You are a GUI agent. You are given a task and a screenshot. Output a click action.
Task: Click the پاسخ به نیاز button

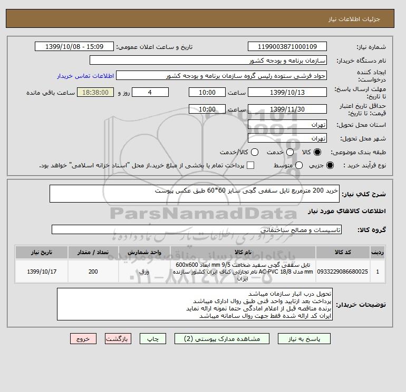pyautogui.click(x=304, y=339)
